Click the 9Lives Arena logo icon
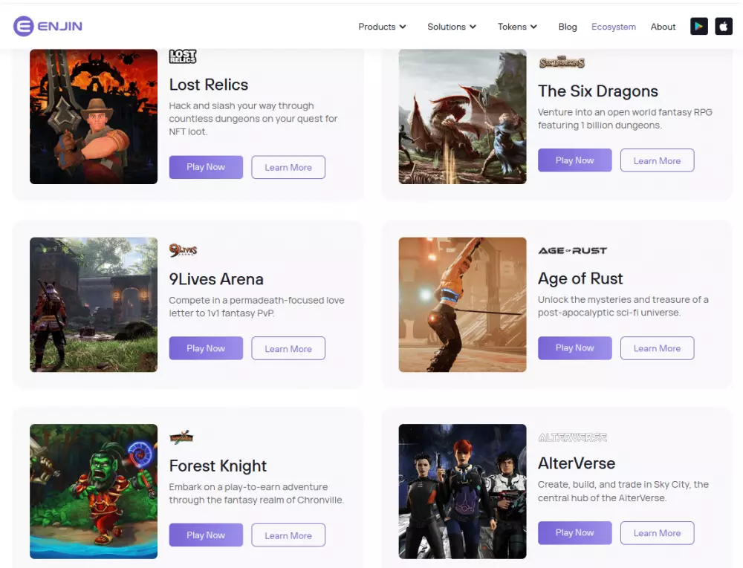Viewport: 743px width, 568px height. pyautogui.click(x=183, y=251)
